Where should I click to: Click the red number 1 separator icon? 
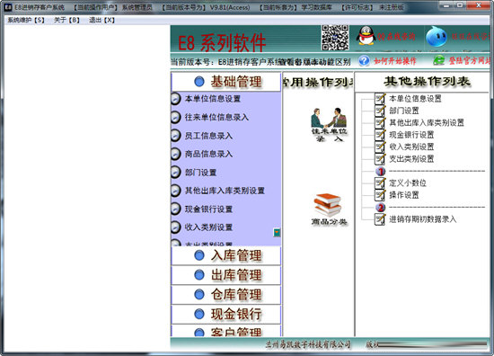tap(381, 171)
